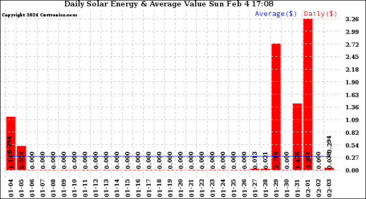Click the x-axis date label '01-22'
366x199 pixels.
coord(202,188)
